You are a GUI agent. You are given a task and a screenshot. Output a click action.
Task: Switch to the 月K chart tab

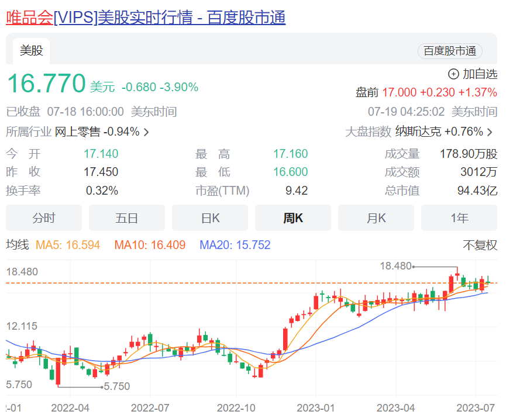tap(376, 218)
